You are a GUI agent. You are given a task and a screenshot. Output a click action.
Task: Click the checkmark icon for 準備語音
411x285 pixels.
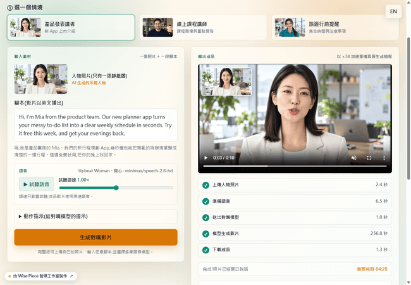(205, 201)
